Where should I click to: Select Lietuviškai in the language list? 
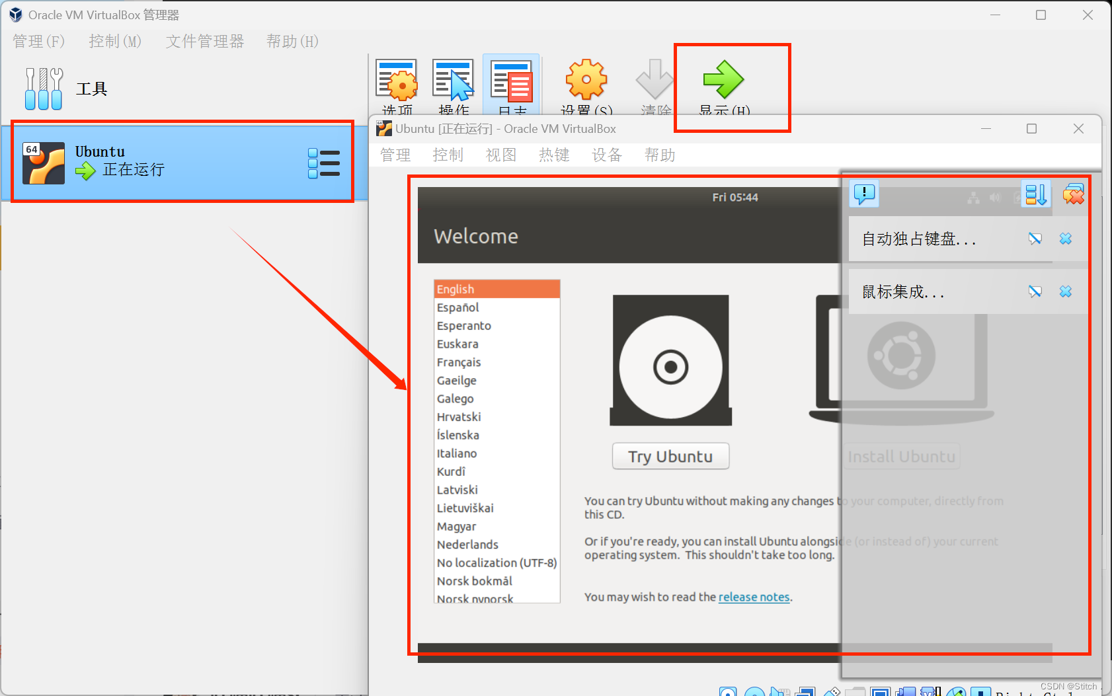pyautogui.click(x=497, y=508)
